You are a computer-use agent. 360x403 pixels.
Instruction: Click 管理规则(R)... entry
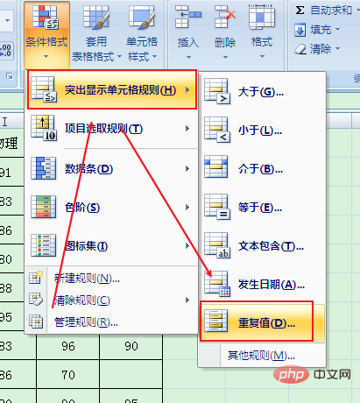click(x=86, y=322)
